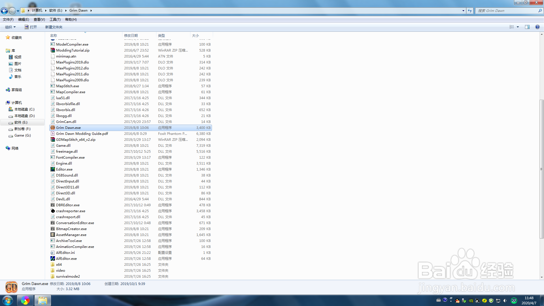Click the ConversationEditor.exe icon
Screen dimensions: 544x306
point(53,223)
